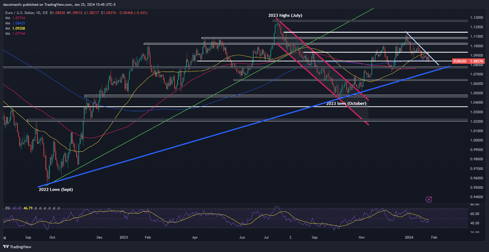Image resolution: width=489 pixels, height=252 pixels.
Task: Click the purple lightning bolt events icon
Action: coord(428,199)
